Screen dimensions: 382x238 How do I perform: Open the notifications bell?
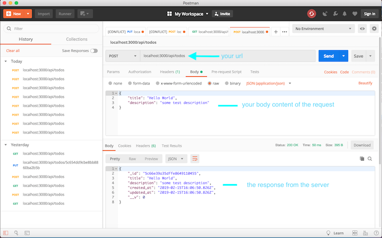tap(343, 14)
